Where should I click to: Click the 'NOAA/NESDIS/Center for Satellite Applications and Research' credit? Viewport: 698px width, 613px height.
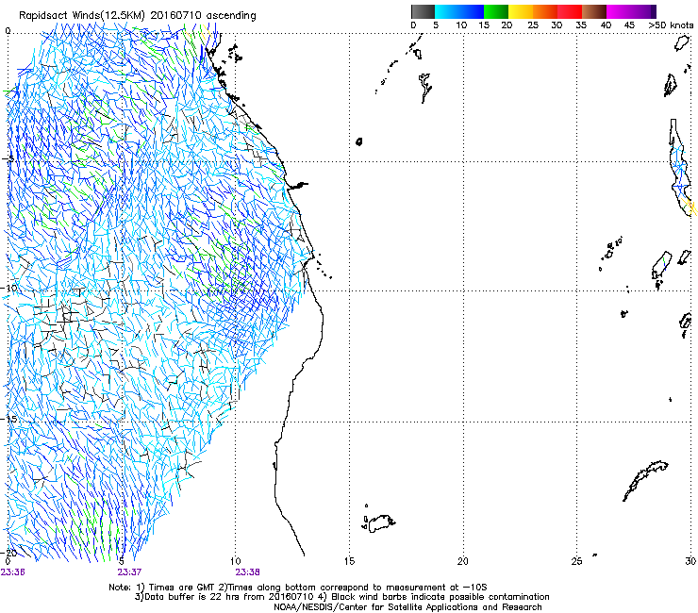(x=407, y=607)
